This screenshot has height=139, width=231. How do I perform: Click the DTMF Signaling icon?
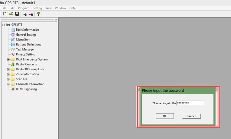pos(13,89)
